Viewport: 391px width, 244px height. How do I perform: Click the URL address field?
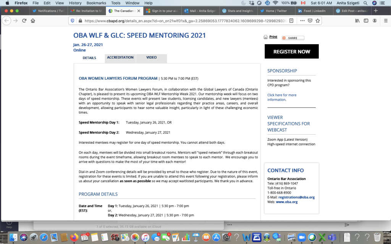pyautogui.click(x=179, y=21)
